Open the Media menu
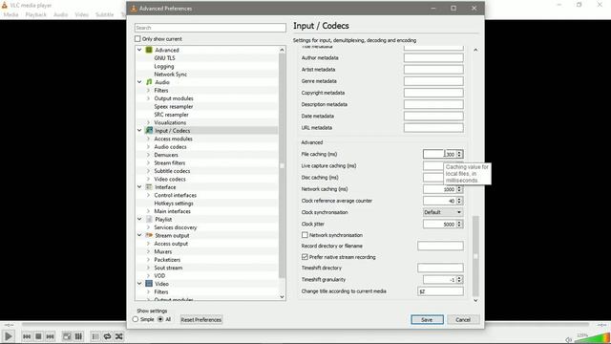Screen dimensions: 611x344 pyautogui.click(x=11, y=14)
